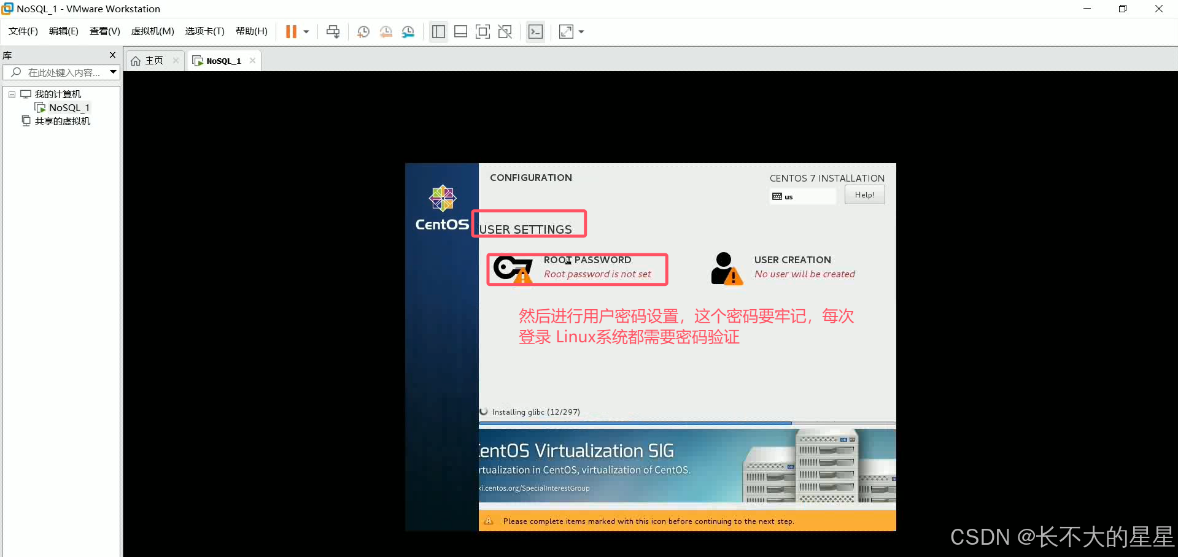1178x557 pixels.
Task: Click the Help! button in the installer
Action: pyautogui.click(x=864, y=195)
